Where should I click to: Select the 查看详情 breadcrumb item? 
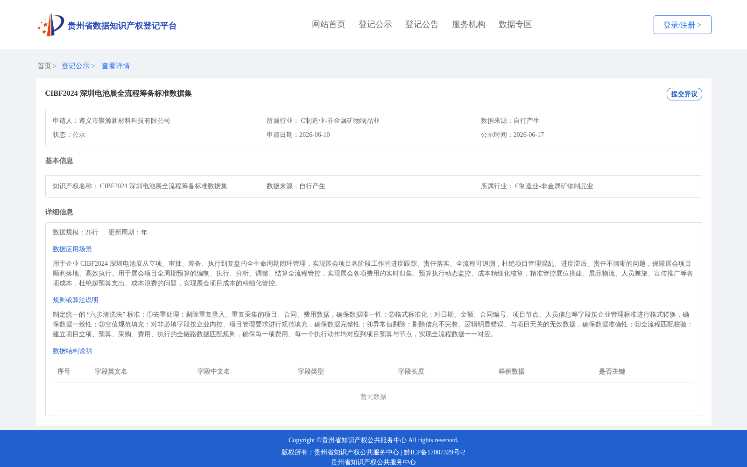116,66
